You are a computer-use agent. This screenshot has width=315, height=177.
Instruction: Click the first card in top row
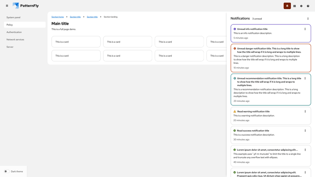(x=76, y=42)
